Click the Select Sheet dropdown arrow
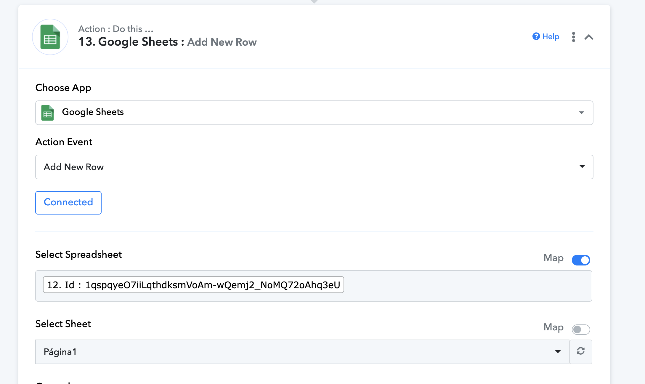645x384 pixels. click(x=558, y=352)
